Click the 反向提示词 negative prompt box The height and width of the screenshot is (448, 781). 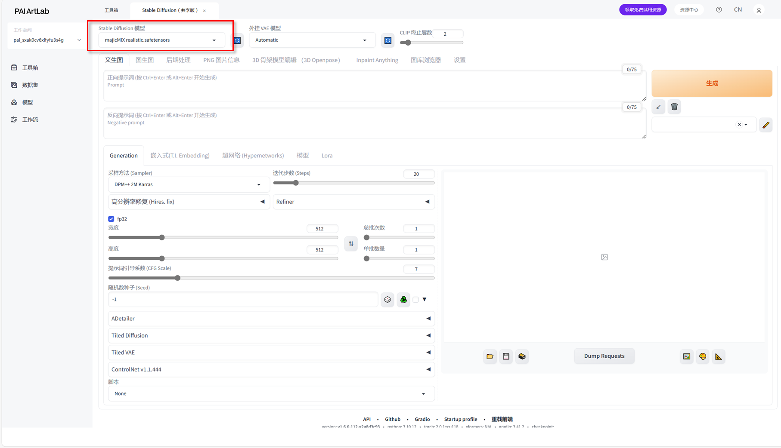[x=375, y=123]
